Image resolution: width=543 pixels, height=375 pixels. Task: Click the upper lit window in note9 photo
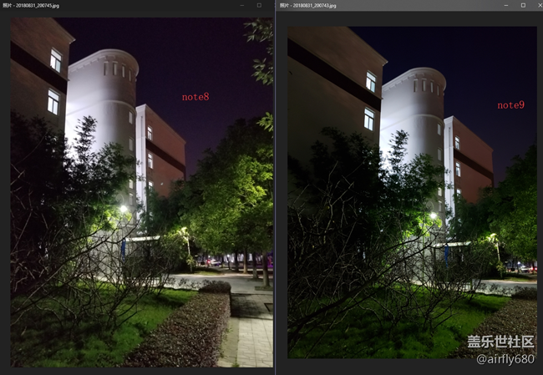pos(370,81)
